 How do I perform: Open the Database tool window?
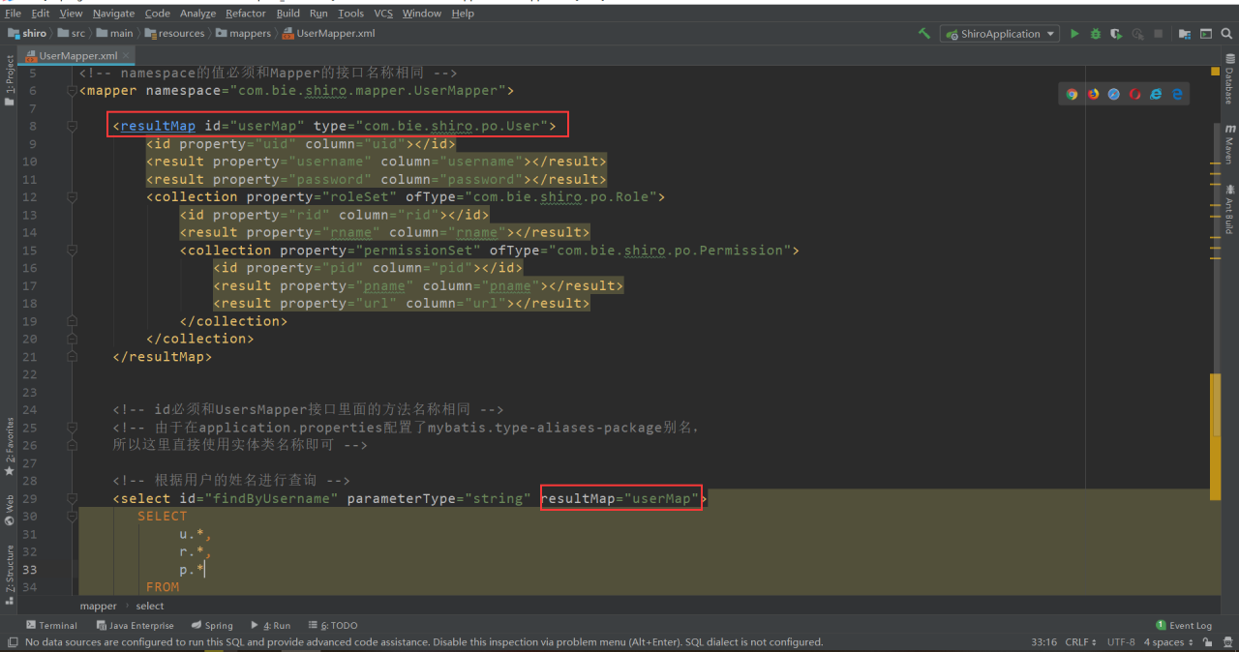[1229, 79]
